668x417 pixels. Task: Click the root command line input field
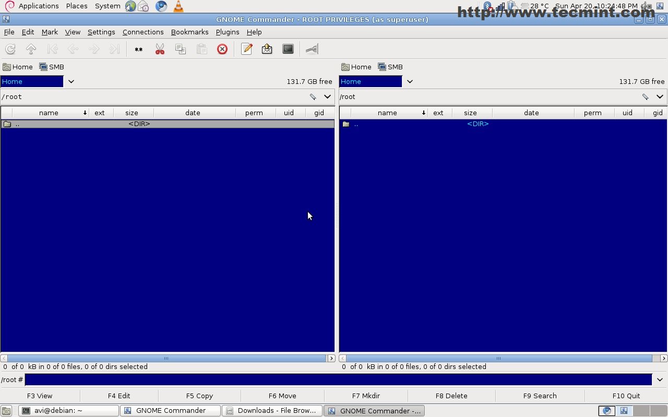338,379
